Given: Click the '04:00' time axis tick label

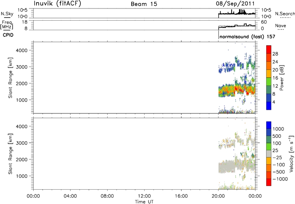Looking at the screenshot, I should (70, 196).
